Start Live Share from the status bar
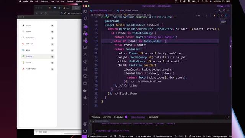Screen dimensions: 245x138 point(195,136)
